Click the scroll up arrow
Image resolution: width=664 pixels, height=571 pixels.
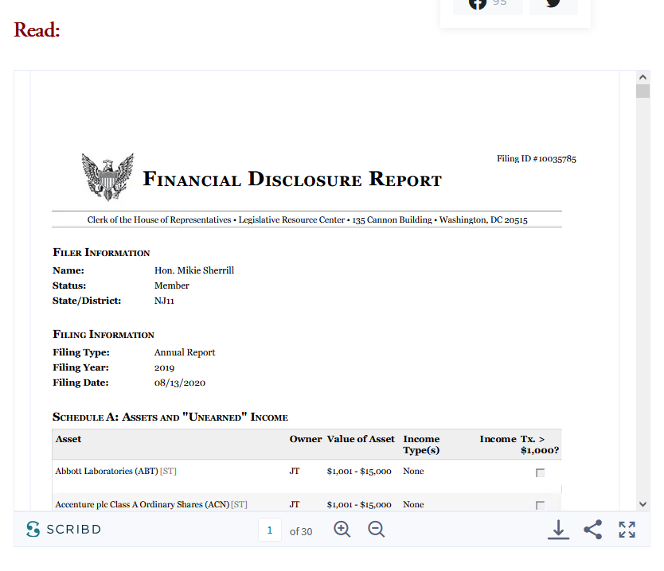(x=643, y=77)
